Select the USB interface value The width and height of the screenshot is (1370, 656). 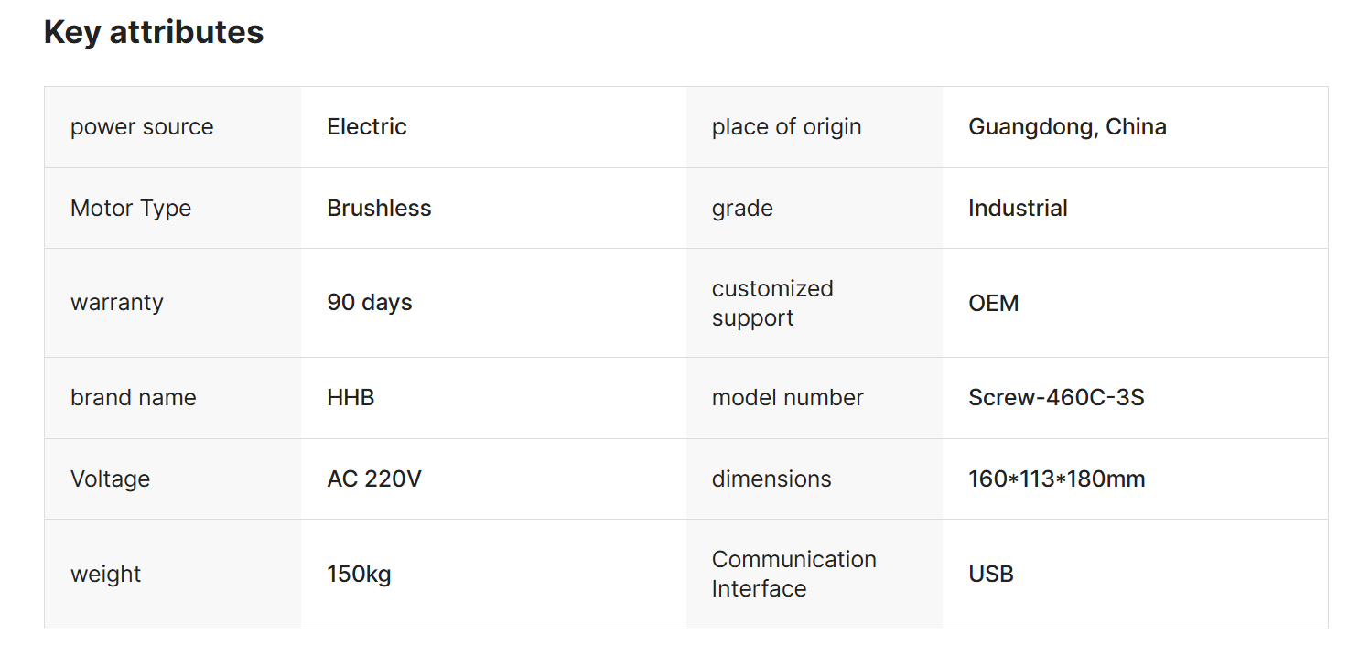click(991, 575)
